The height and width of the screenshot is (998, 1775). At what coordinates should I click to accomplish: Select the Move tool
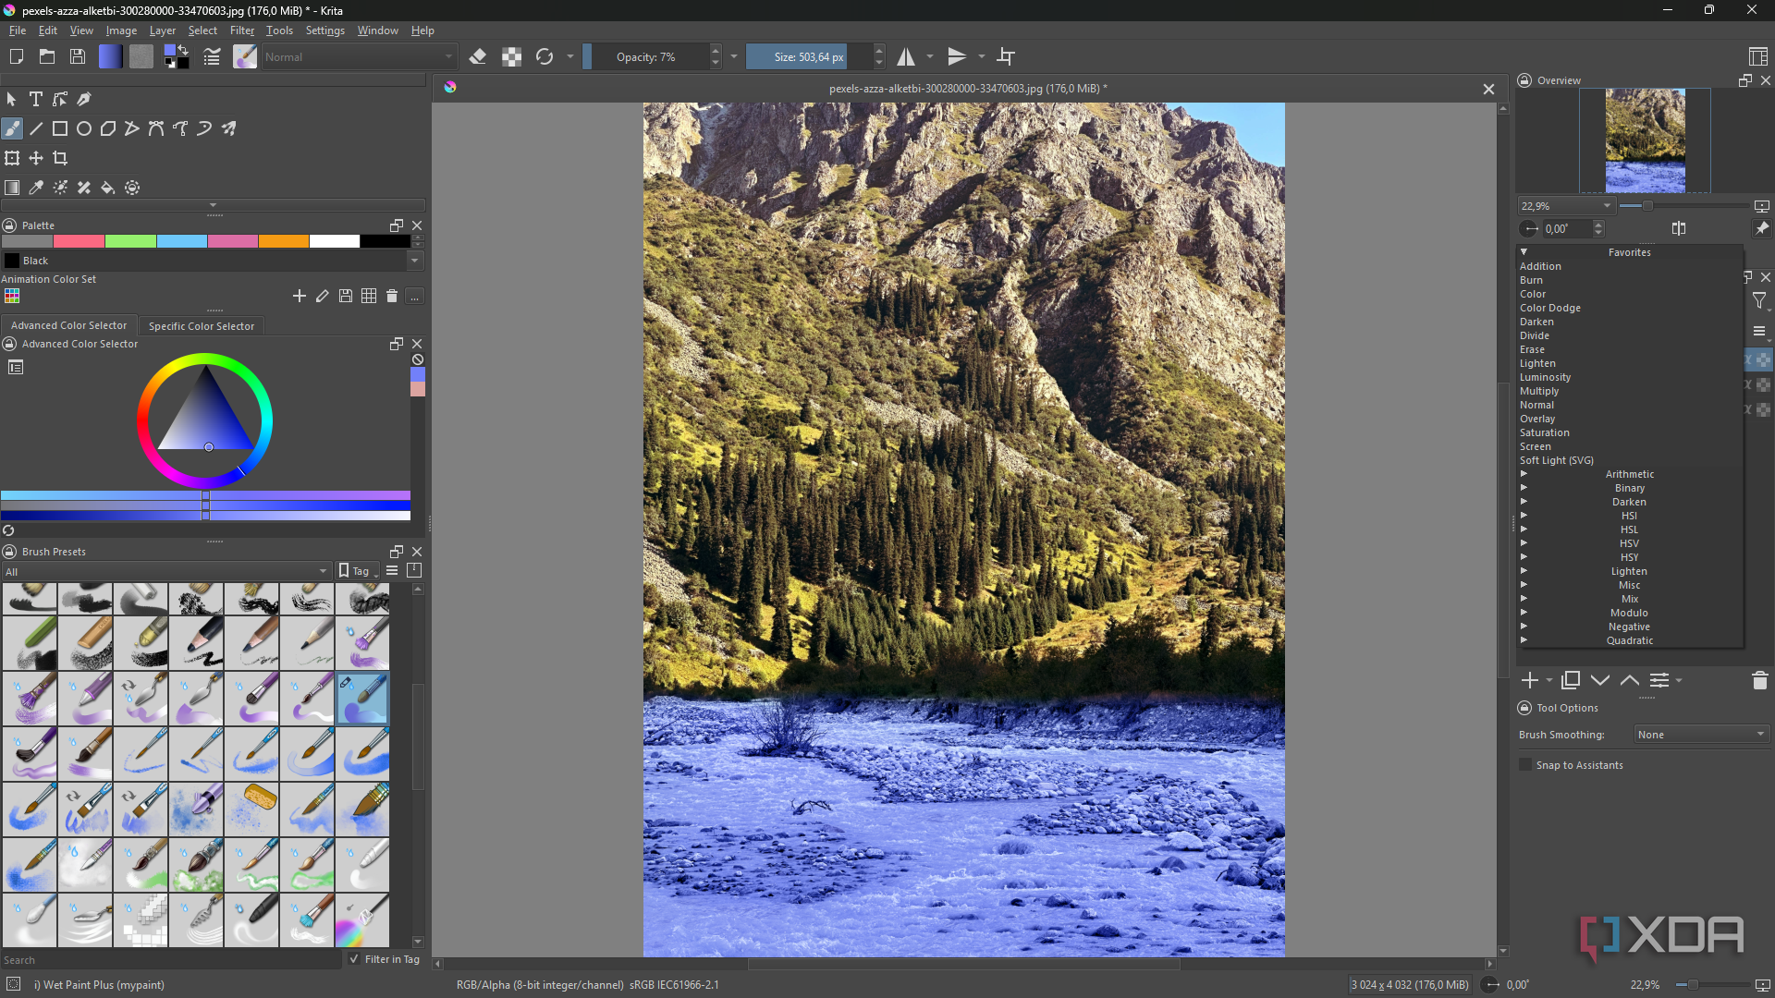36,158
